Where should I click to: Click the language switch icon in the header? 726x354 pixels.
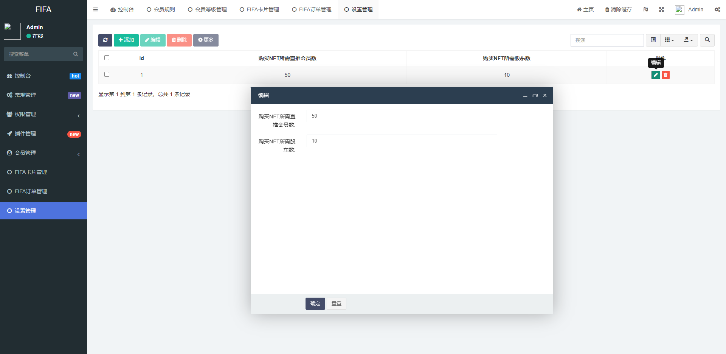pyautogui.click(x=645, y=9)
